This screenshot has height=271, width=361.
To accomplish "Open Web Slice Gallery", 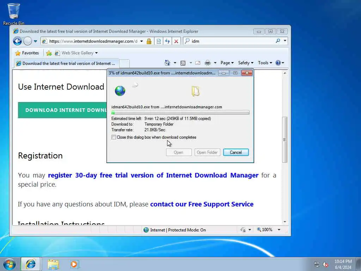I will click(76, 53).
